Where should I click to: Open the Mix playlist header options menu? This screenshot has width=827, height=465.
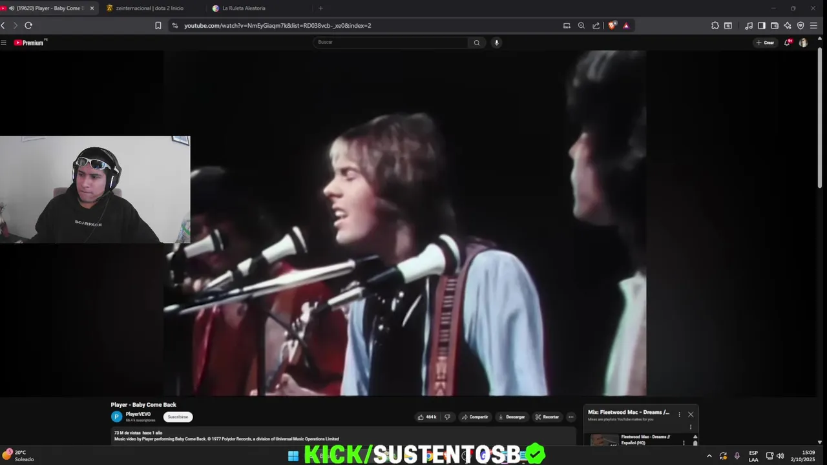pyautogui.click(x=679, y=415)
